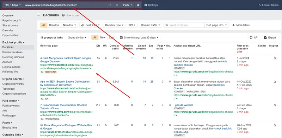Screen dimensions: 282x138
Task: Collapse the Organic search sidebar section
Action: tap(13, 79)
